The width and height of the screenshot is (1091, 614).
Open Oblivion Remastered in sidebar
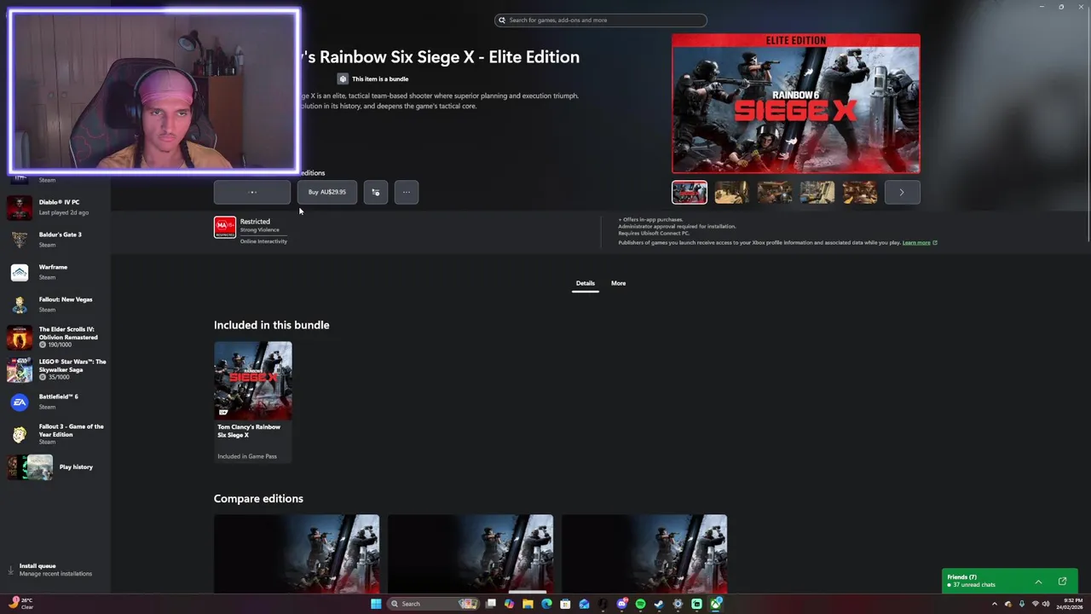click(x=55, y=337)
